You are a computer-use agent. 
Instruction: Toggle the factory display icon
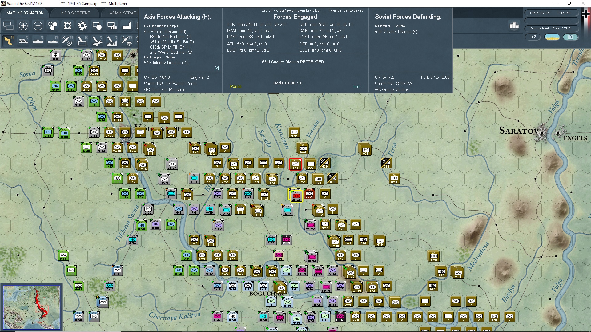(127, 26)
